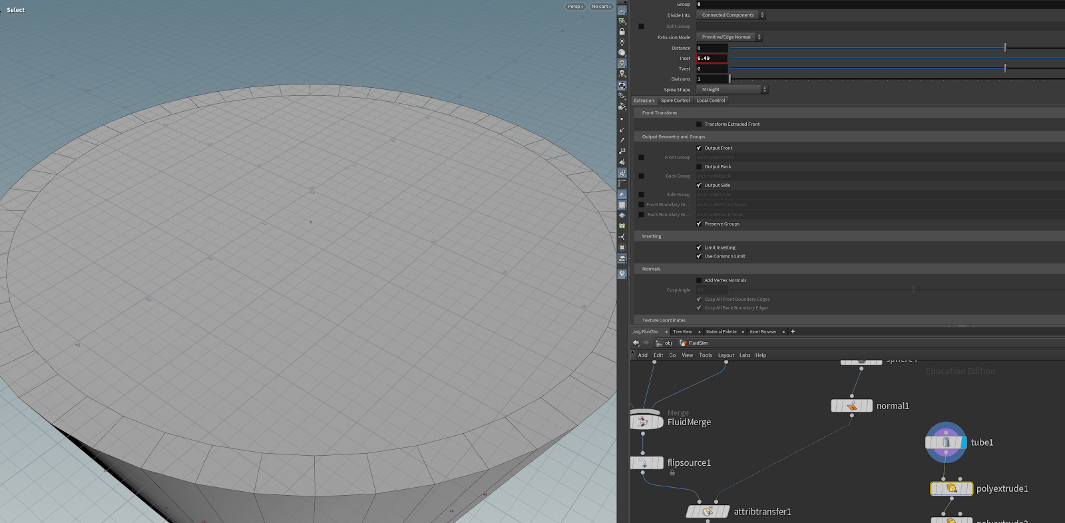Uncheck the Preserve Groups checkbox
Image resolution: width=1065 pixels, height=523 pixels.
click(x=699, y=224)
